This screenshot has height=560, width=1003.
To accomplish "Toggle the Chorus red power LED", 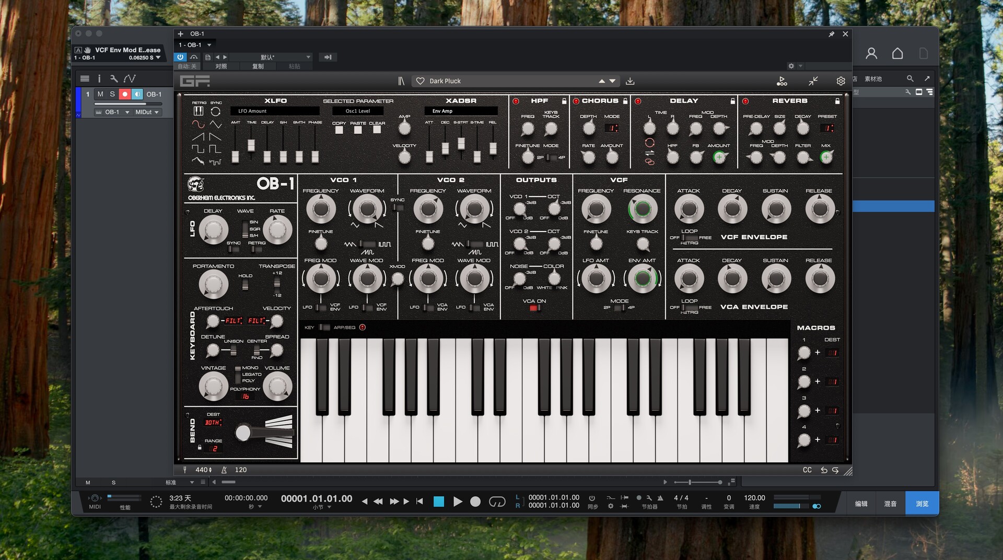I will pos(576,101).
